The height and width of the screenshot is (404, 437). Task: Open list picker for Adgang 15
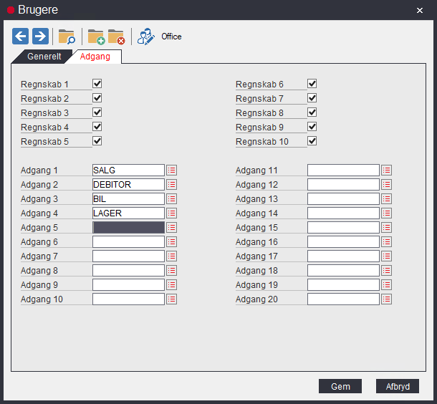(387, 227)
